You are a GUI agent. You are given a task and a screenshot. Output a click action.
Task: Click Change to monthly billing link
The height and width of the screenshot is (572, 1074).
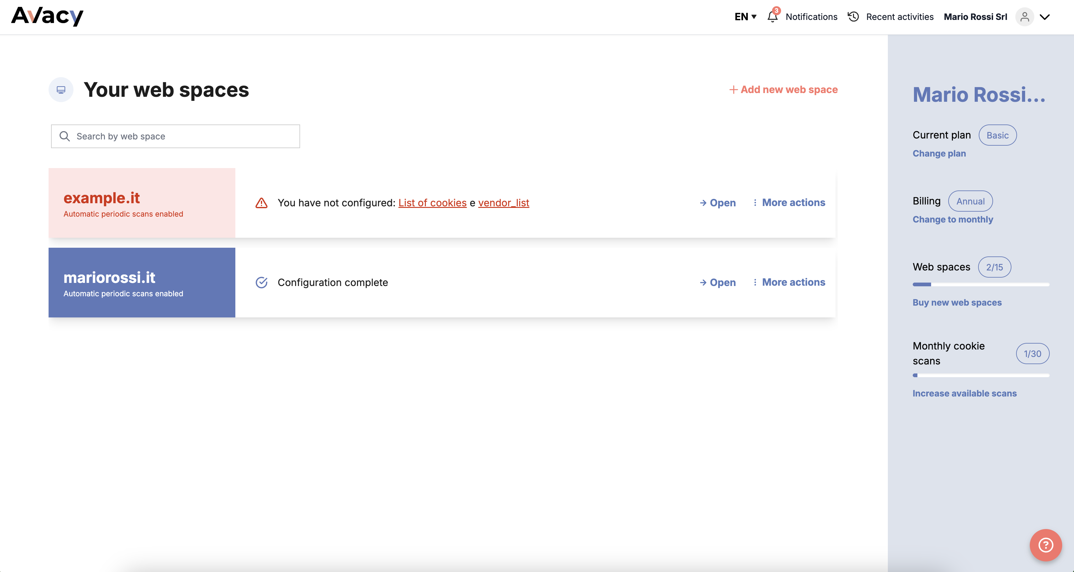(x=953, y=220)
